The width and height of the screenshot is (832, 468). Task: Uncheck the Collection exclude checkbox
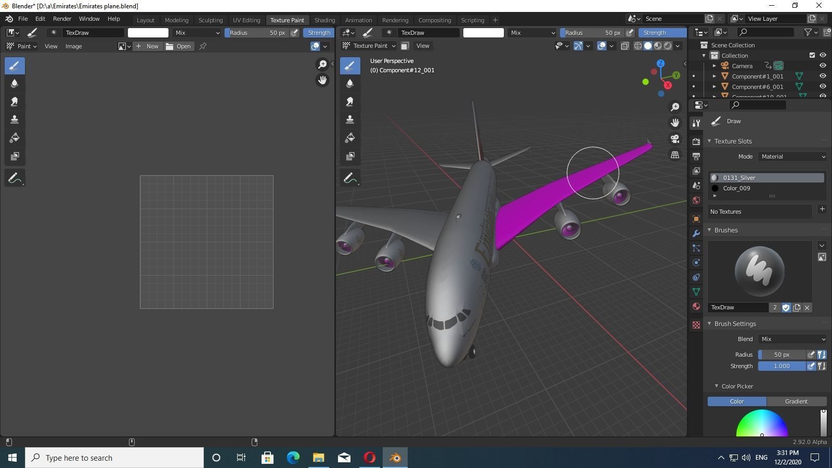coord(812,55)
